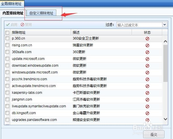Click the 输入过滤文本 filter field
This screenshot has width=173, height=139.
(139, 25)
